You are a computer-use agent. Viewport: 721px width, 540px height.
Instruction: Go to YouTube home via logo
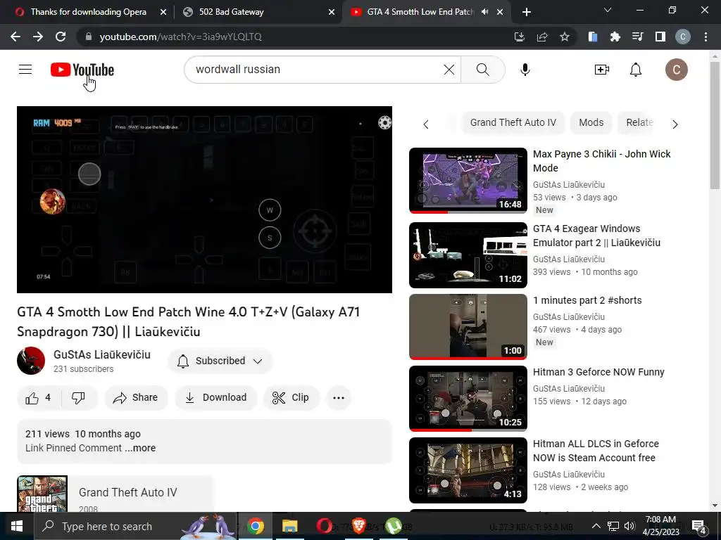click(82, 70)
